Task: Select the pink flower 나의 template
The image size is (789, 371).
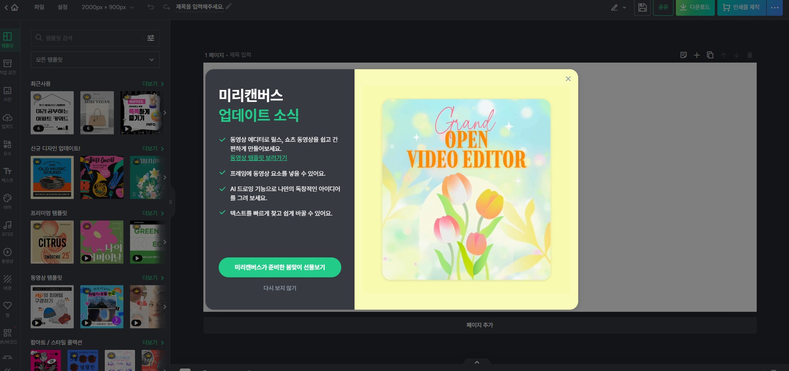Action: pos(102,242)
